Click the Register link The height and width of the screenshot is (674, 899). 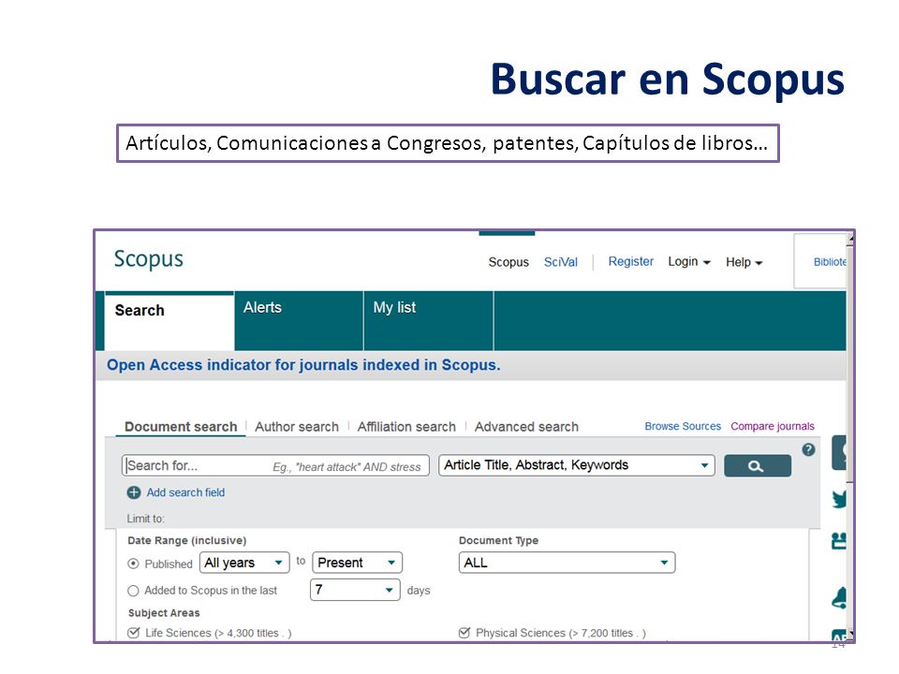[x=630, y=262]
